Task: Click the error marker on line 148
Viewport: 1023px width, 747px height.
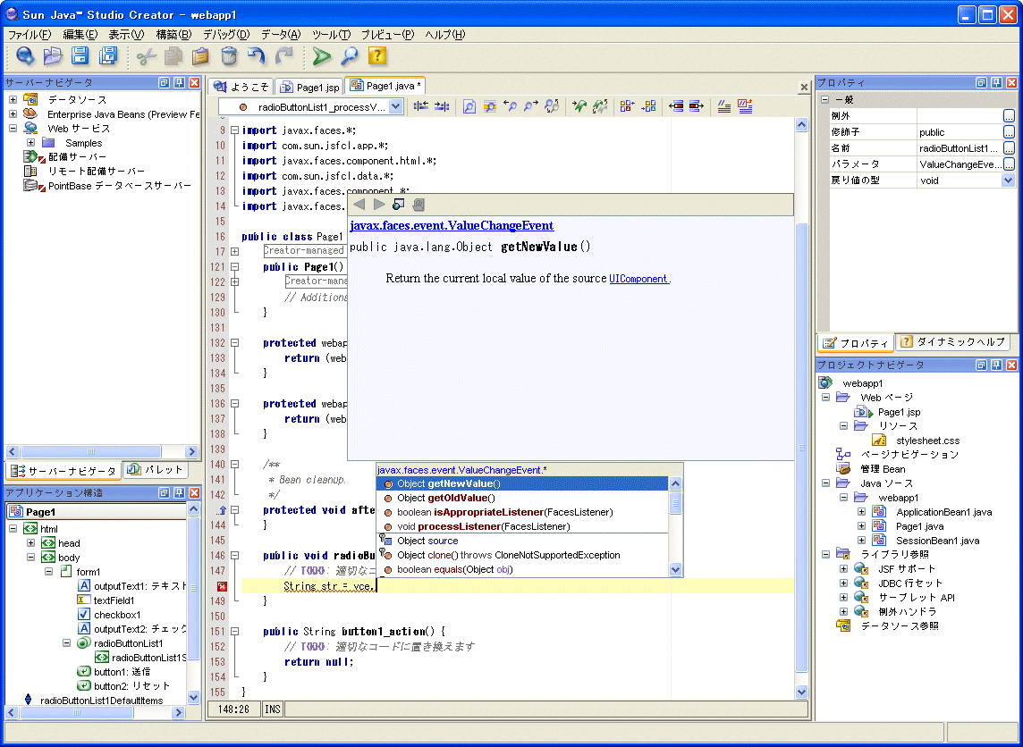Action: [x=222, y=587]
